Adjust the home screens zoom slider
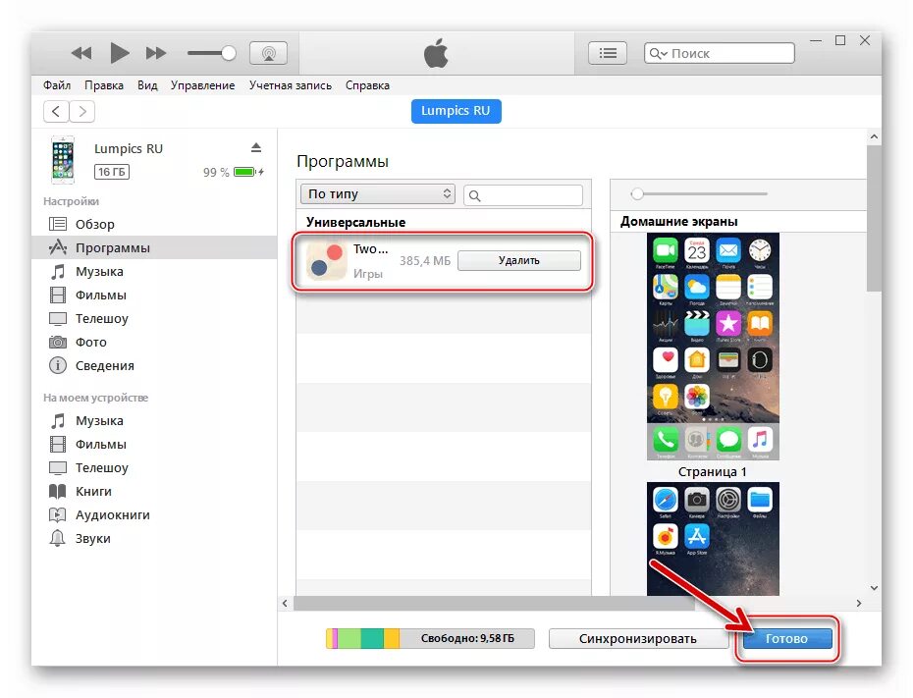Viewport: 913px width, 698px height. coord(637,193)
